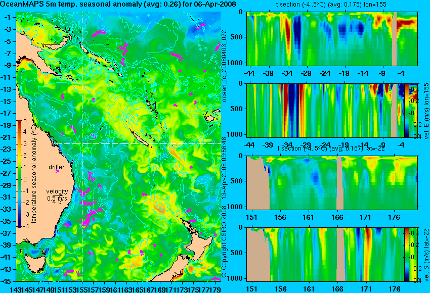Click the '166' tick under the lat=-22 temperature section

pyautogui.click(x=337, y=217)
